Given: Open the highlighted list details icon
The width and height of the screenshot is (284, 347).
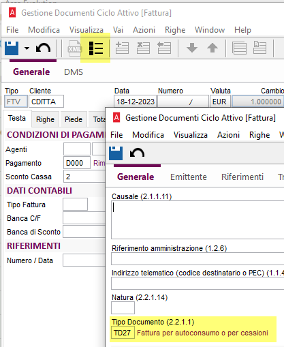Looking at the screenshot, I should click(96, 48).
